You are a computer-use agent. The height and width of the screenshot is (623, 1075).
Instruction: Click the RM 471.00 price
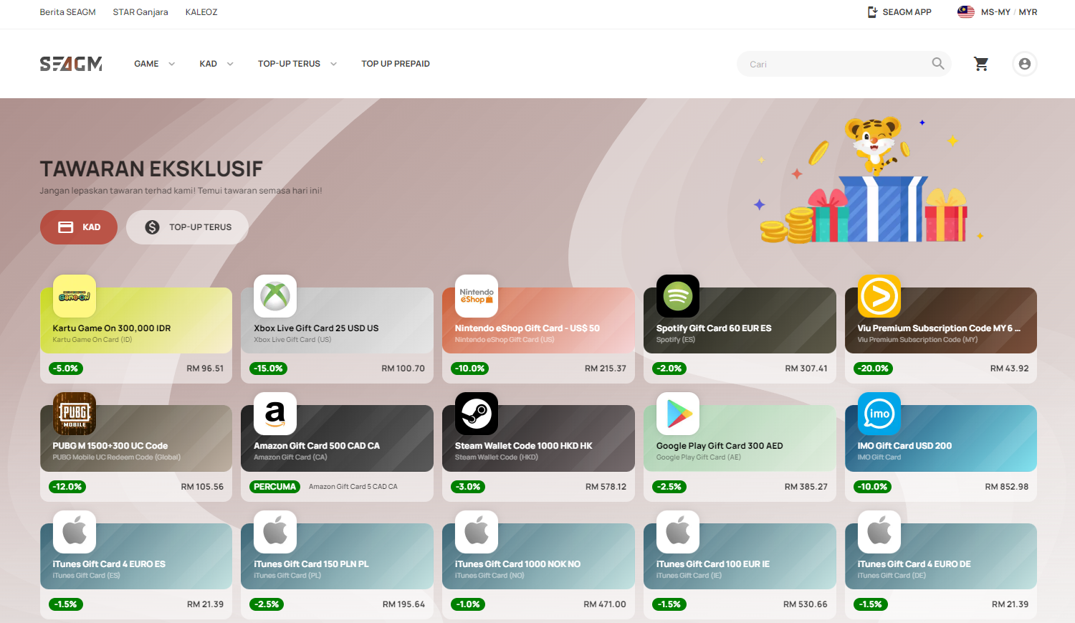point(605,604)
